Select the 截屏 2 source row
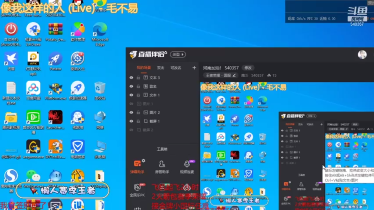 (x=162, y=130)
